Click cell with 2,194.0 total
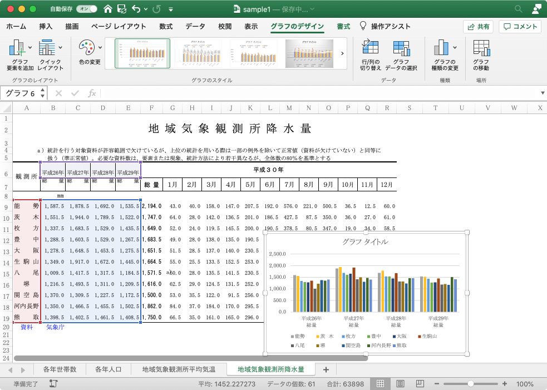 click(152, 206)
